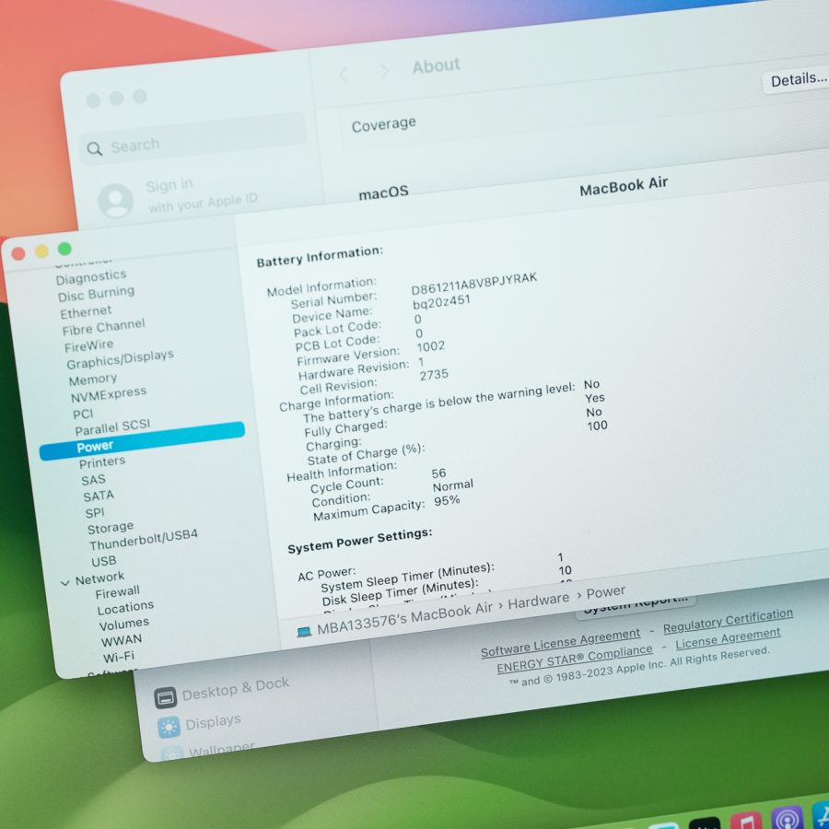Select WWAN under Network
The height and width of the screenshot is (829, 829).
click(x=121, y=641)
